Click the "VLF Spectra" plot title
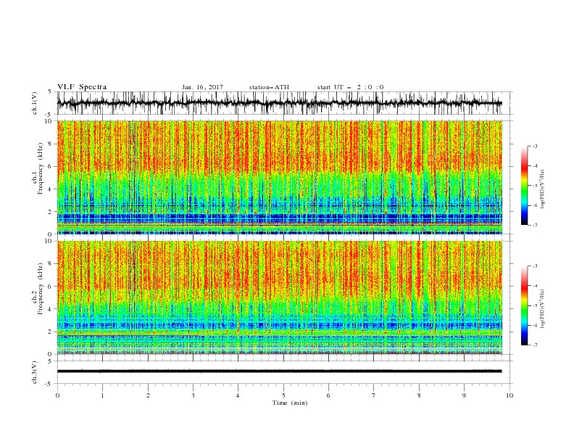Image resolution: width=574 pixels, height=444 pixels. [82, 87]
